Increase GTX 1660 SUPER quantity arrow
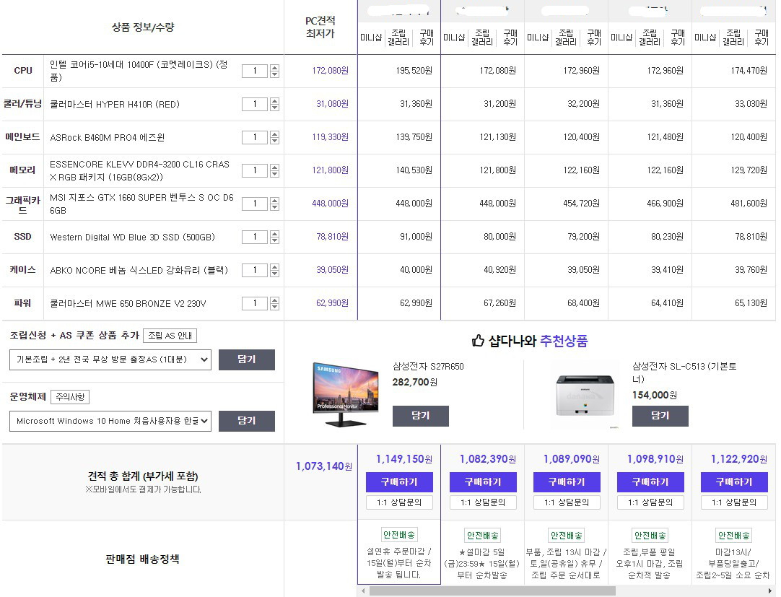The width and height of the screenshot is (781, 597). [x=274, y=201]
